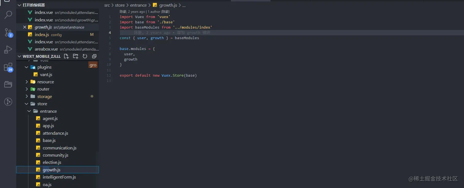Image resolution: width=464 pixels, height=188 pixels.
Task: Open elective.js file
Action: (52, 163)
